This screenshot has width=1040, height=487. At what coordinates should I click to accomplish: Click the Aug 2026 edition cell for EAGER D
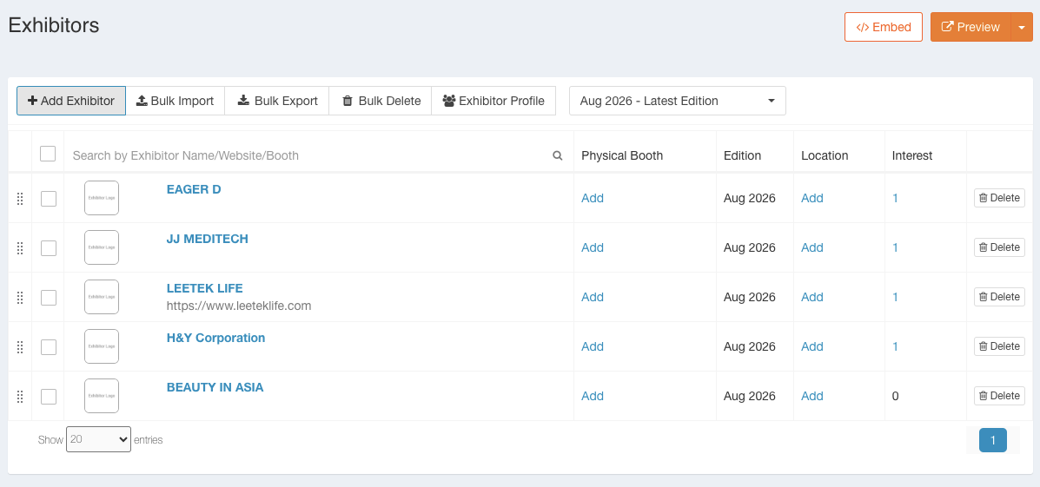(750, 198)
